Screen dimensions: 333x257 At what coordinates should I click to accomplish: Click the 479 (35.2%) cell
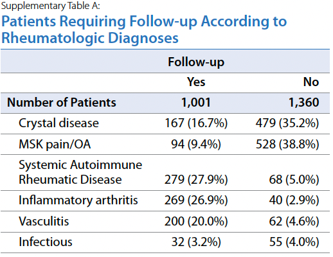click(x=287, y=123)
